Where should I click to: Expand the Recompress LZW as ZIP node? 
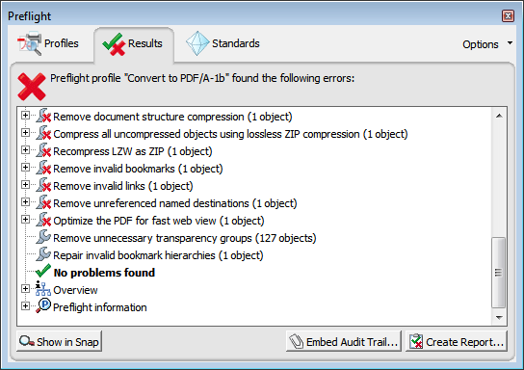(x=25, y=150)
